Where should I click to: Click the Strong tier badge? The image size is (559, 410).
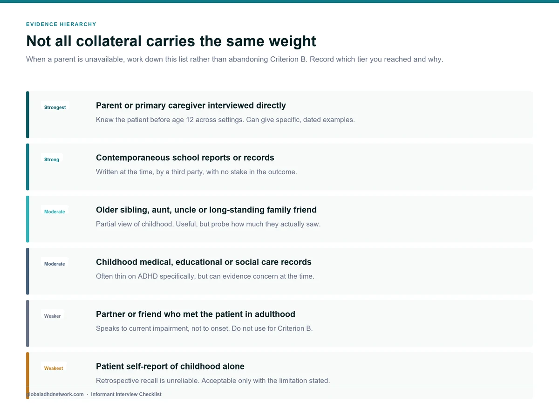click(x=52, y=159)
